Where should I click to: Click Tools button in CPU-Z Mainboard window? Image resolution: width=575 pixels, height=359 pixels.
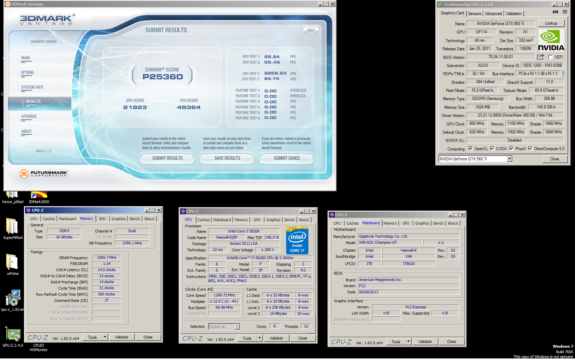pos(396,342)
